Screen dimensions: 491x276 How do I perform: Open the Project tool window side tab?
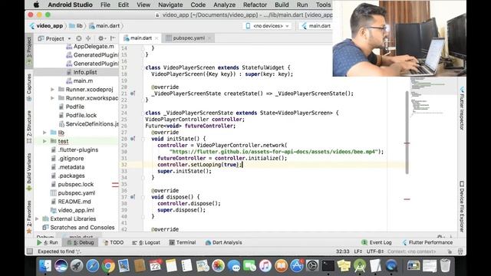[x=29, y=51]
